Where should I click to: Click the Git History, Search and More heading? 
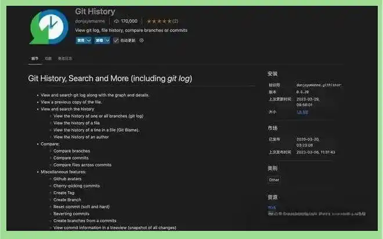point(110,78)
